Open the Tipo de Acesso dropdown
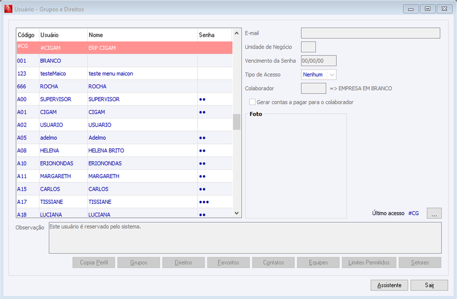Viewport: 457px width, 299px height. click(332, 75)
